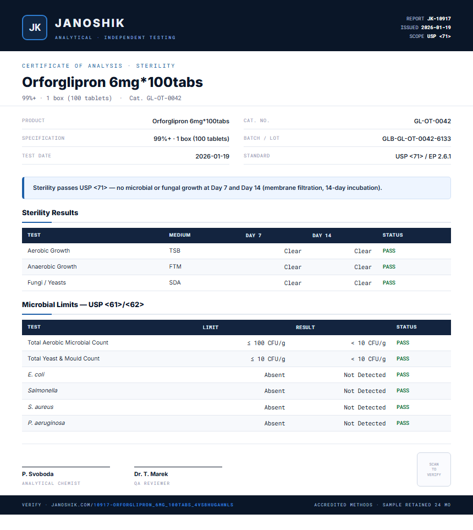Click Accredited Methods footer text
Viewport: 473px width, 530px height.
tap(343, 505)
